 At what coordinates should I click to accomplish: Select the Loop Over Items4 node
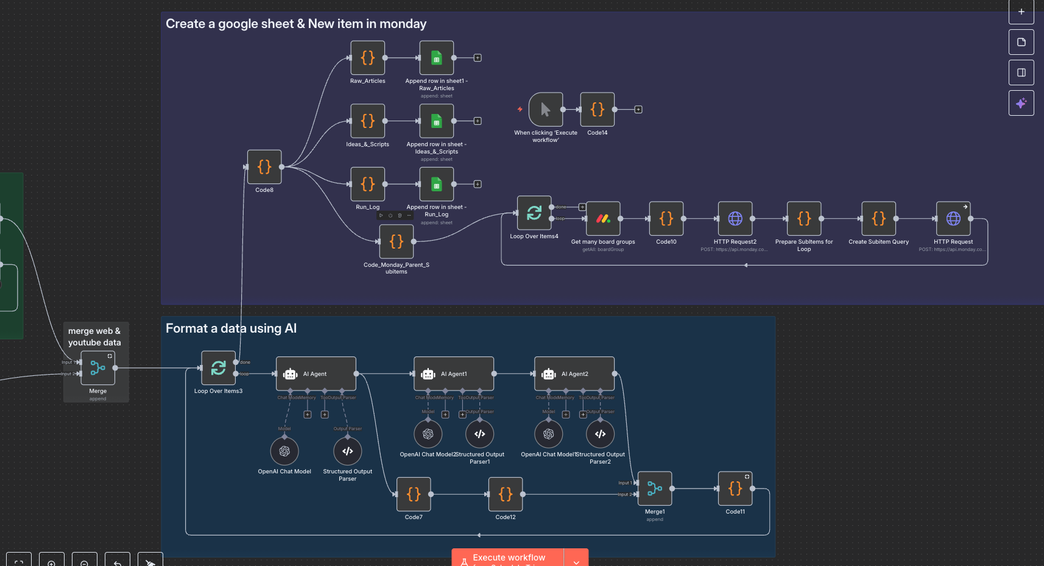pyautogui.click(x=534, y=213)
